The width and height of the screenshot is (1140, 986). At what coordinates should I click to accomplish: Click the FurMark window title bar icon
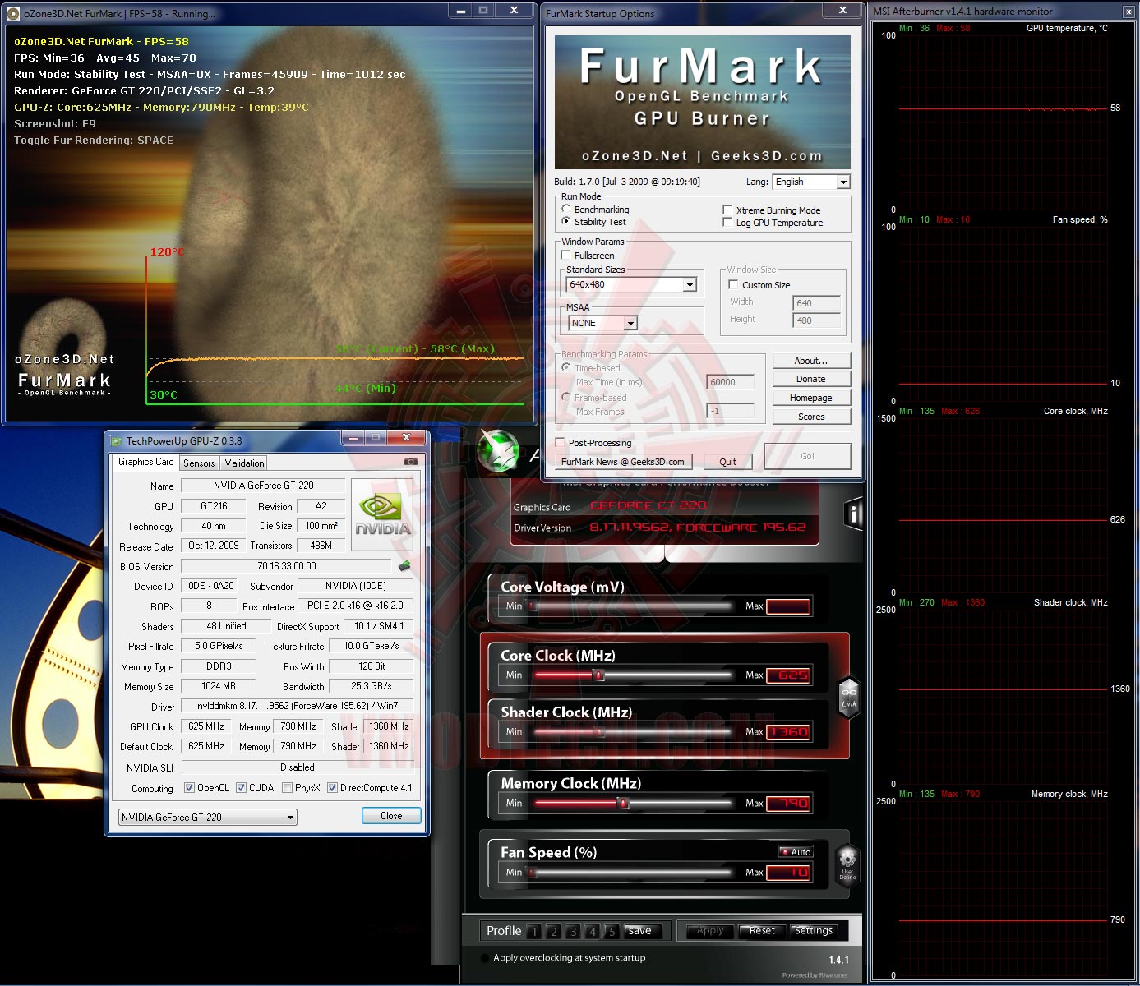pyautogui.click(x=13, y=13)
